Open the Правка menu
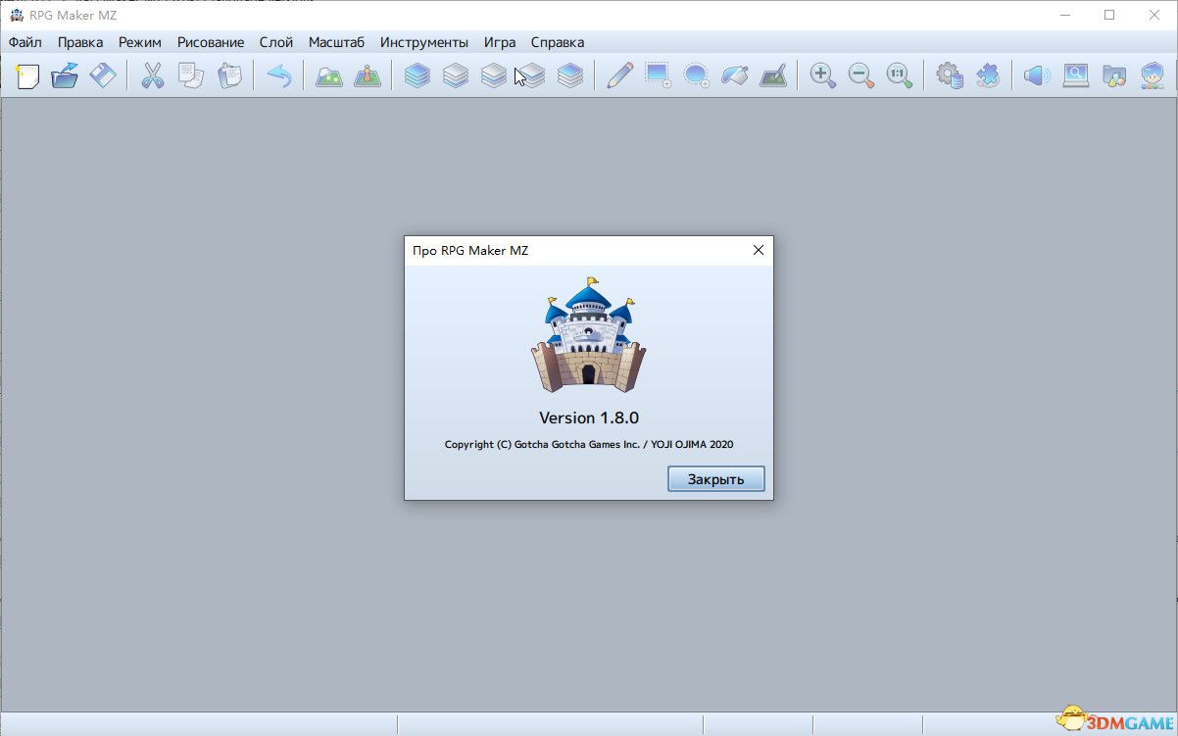 80,42
